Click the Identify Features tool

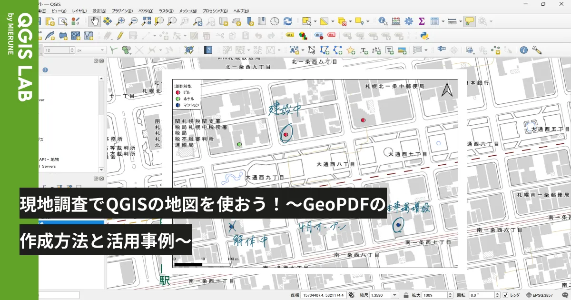[x=383, y=21]
